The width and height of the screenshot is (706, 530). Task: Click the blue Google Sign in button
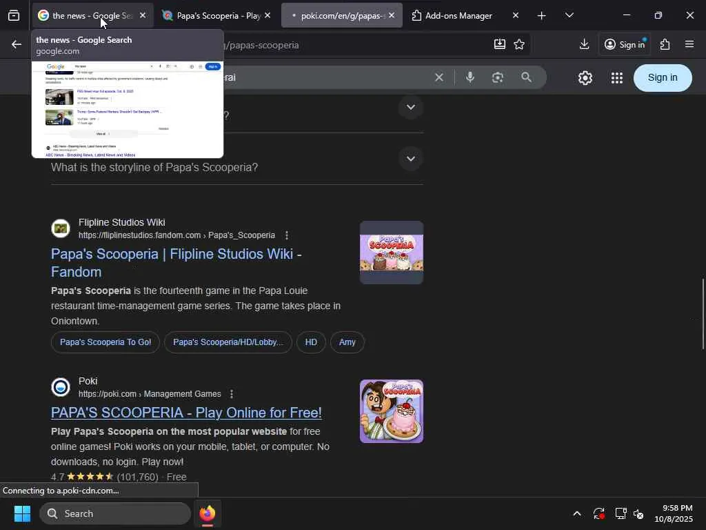[663, 78]
